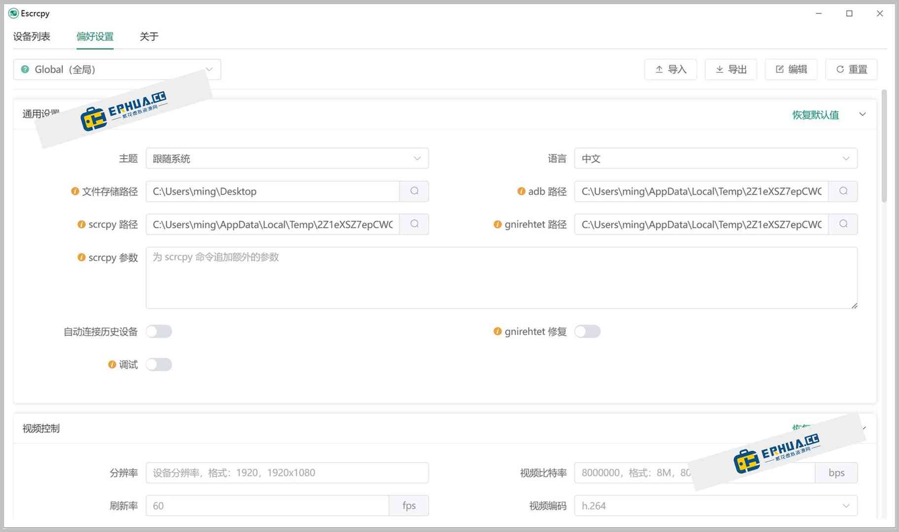Click the Escrcpy app logo icon
The height and width of the screenshot is (532, 899).
(13, 13)
